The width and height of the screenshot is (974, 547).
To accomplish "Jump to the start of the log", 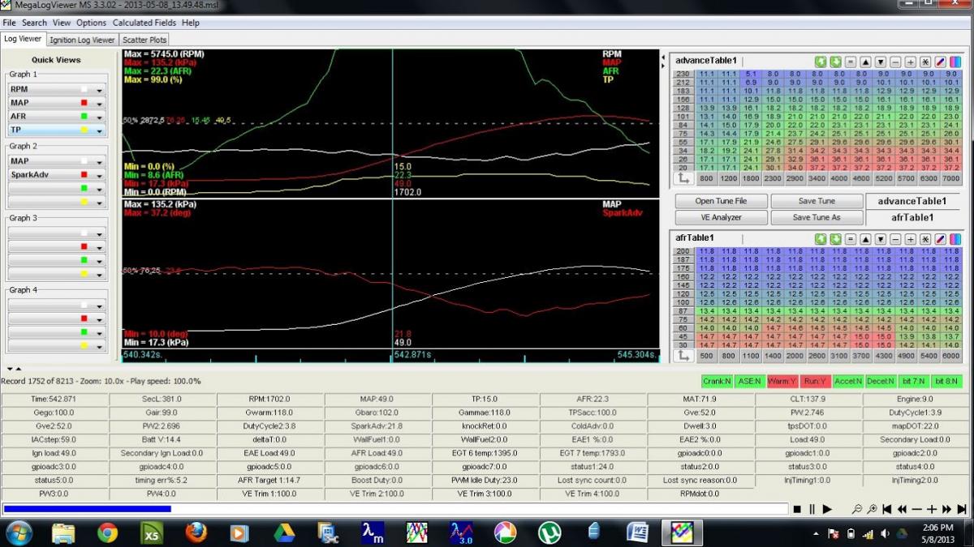I will tap(887, 509).
